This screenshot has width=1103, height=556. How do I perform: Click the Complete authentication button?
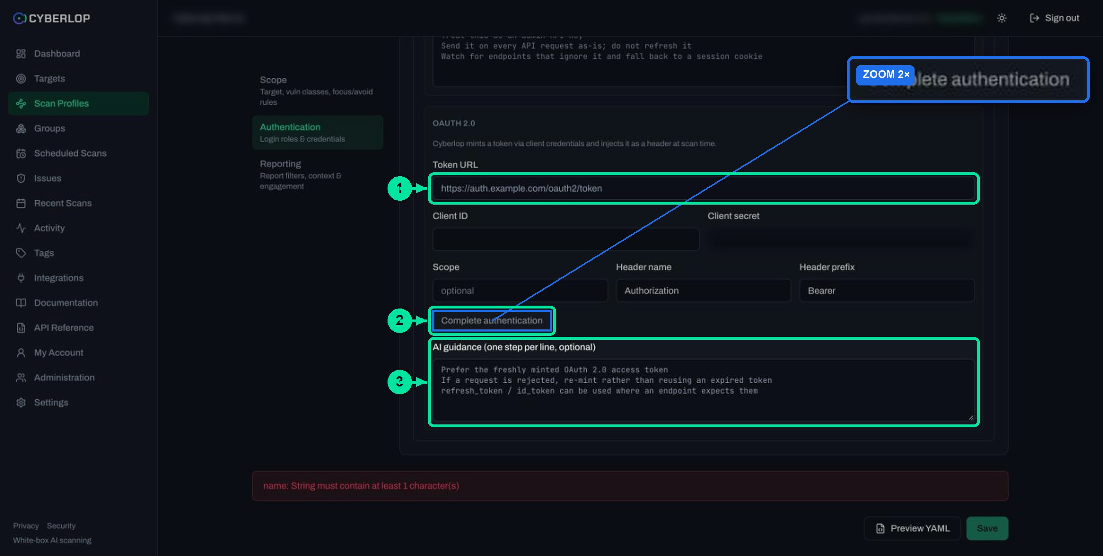coord(492,321)
